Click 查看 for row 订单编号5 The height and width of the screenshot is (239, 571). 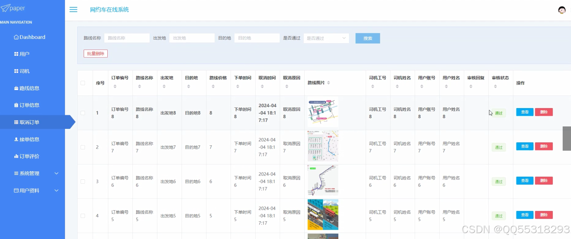point(525,215)
